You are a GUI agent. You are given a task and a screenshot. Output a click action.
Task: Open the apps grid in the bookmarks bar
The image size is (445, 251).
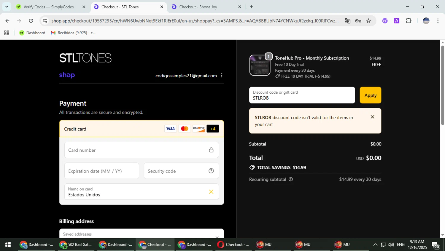(7, 33)
